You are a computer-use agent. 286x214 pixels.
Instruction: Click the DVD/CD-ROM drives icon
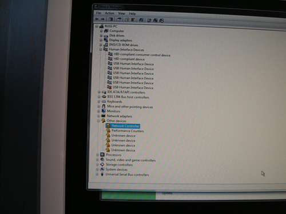[106, 45]
